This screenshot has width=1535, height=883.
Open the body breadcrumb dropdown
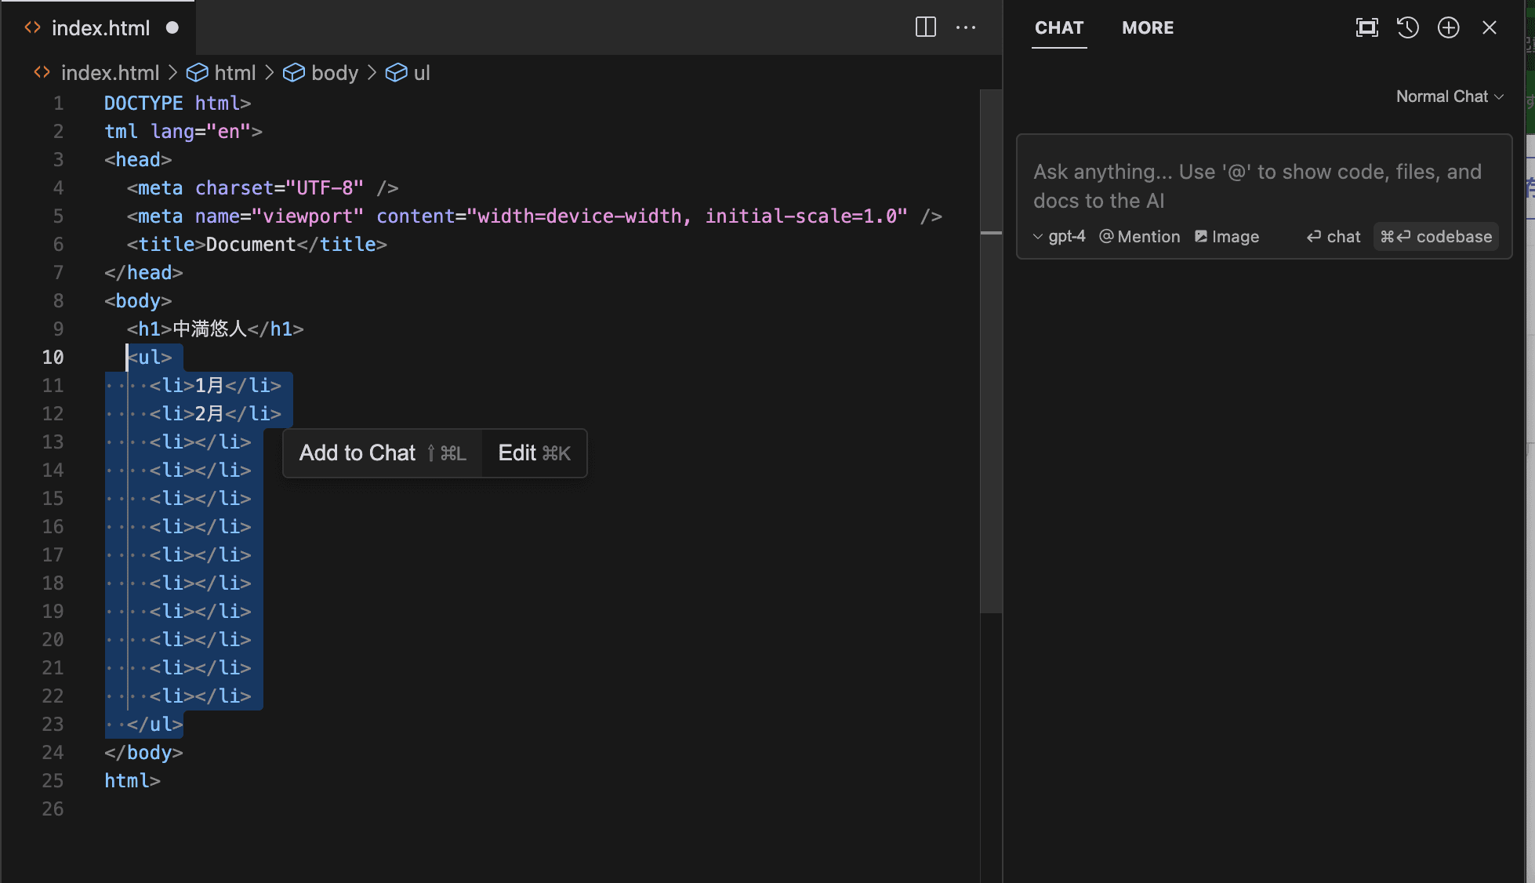pos(334,73)
